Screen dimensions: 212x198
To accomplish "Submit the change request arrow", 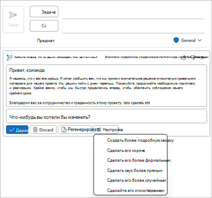I will pos(202,116).
